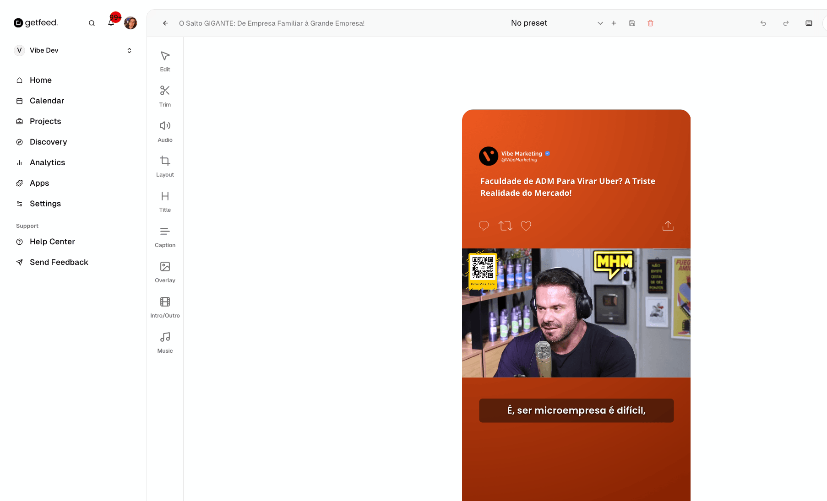This screenshot has width=827, height=501.
Task: Add a new preset with the plus button
Action: tap(614, 23)
